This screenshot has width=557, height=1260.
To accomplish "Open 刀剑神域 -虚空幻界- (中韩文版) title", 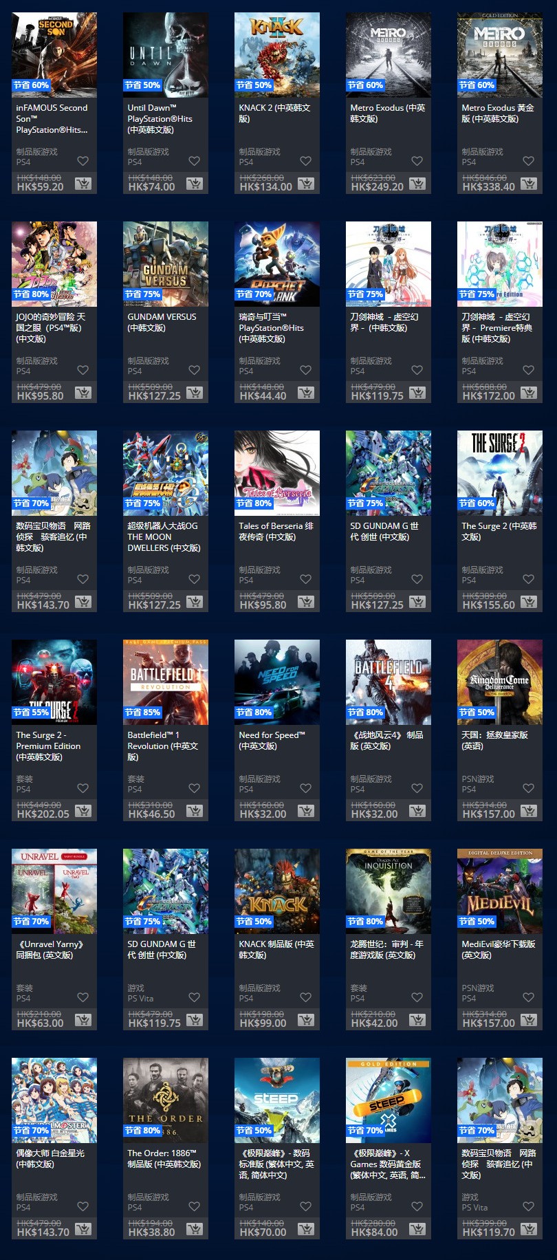I will [x=384, y=323].
